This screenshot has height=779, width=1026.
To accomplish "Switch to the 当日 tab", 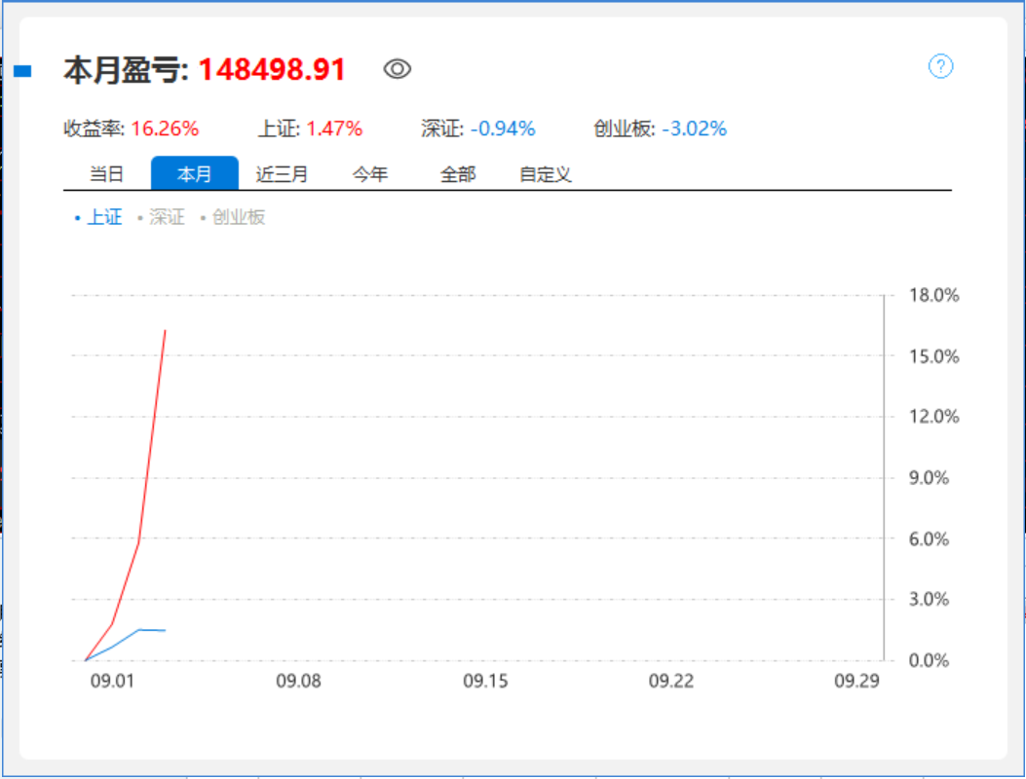I will pyautogui.click(x=106, y=174).
